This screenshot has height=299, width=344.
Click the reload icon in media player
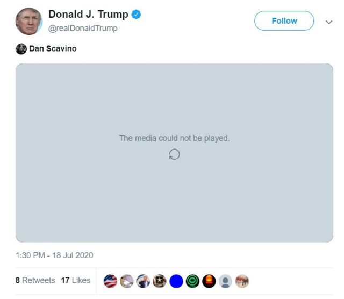[174, 154]
